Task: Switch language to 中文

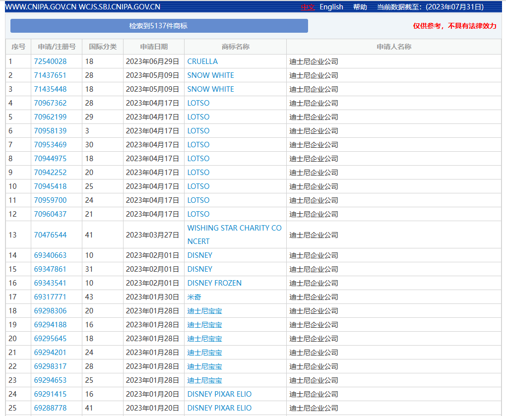Action: (308, 7)
